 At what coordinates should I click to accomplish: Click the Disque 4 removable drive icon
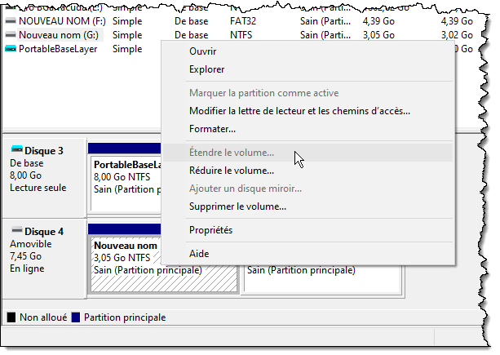[16, 232]
